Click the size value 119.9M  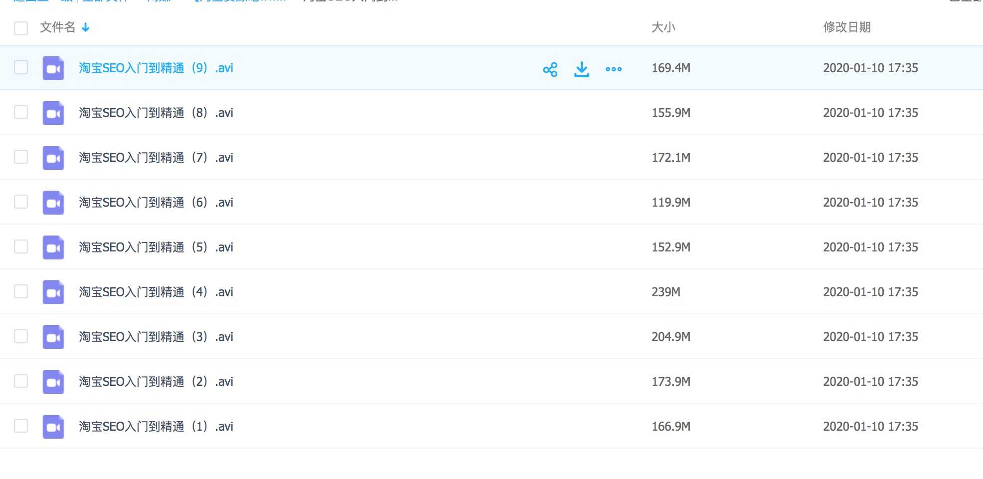pos(671,203)
